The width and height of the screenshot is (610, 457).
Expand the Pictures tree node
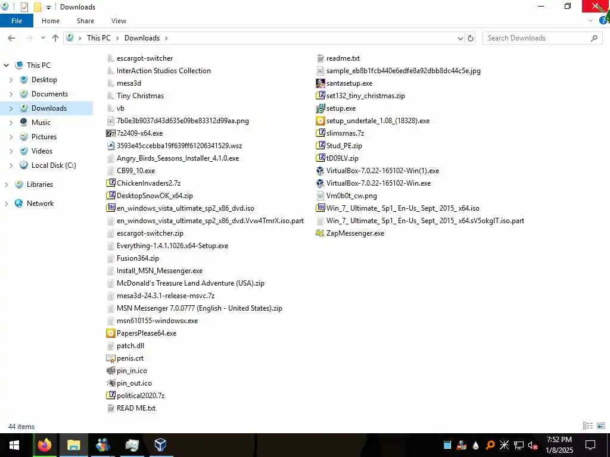click(x=11, y=137)
